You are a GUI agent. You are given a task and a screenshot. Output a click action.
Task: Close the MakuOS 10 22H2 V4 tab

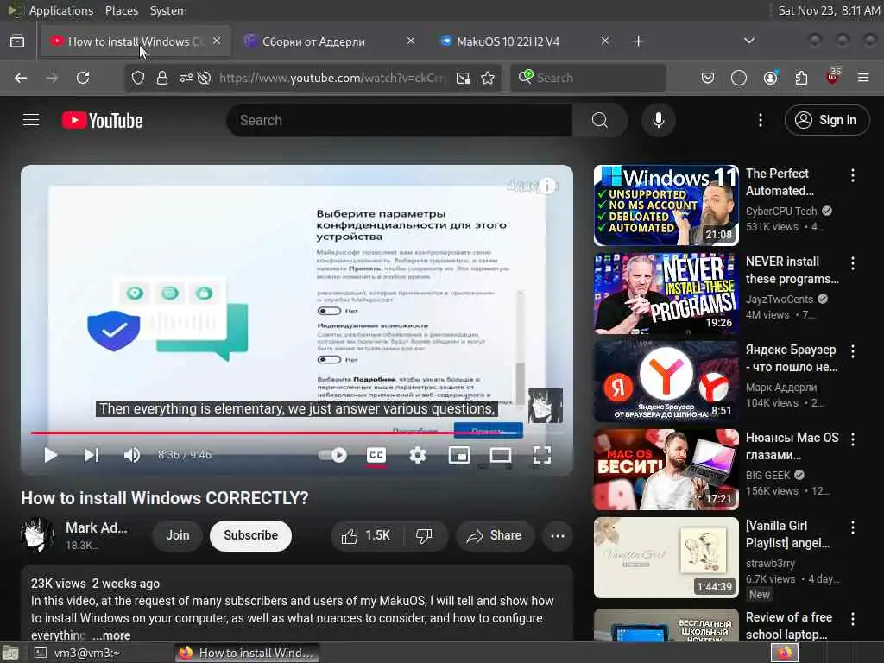click(x=604, y=41)
